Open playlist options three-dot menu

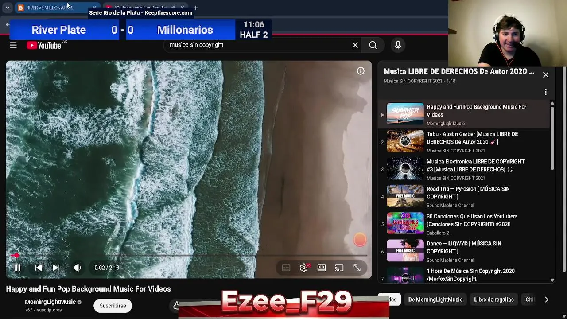pyautogui.click(x=546, y=92)
